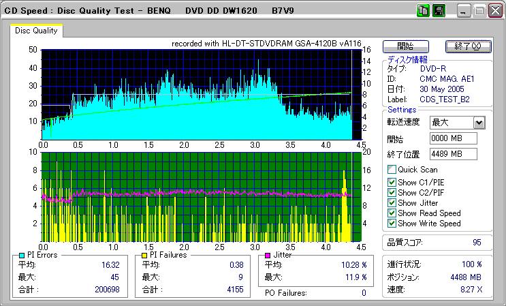The width and height of the screenshot is (506, 306).
Task: Click the magenta Jitter legend square
Action: (x=268, y=255)
